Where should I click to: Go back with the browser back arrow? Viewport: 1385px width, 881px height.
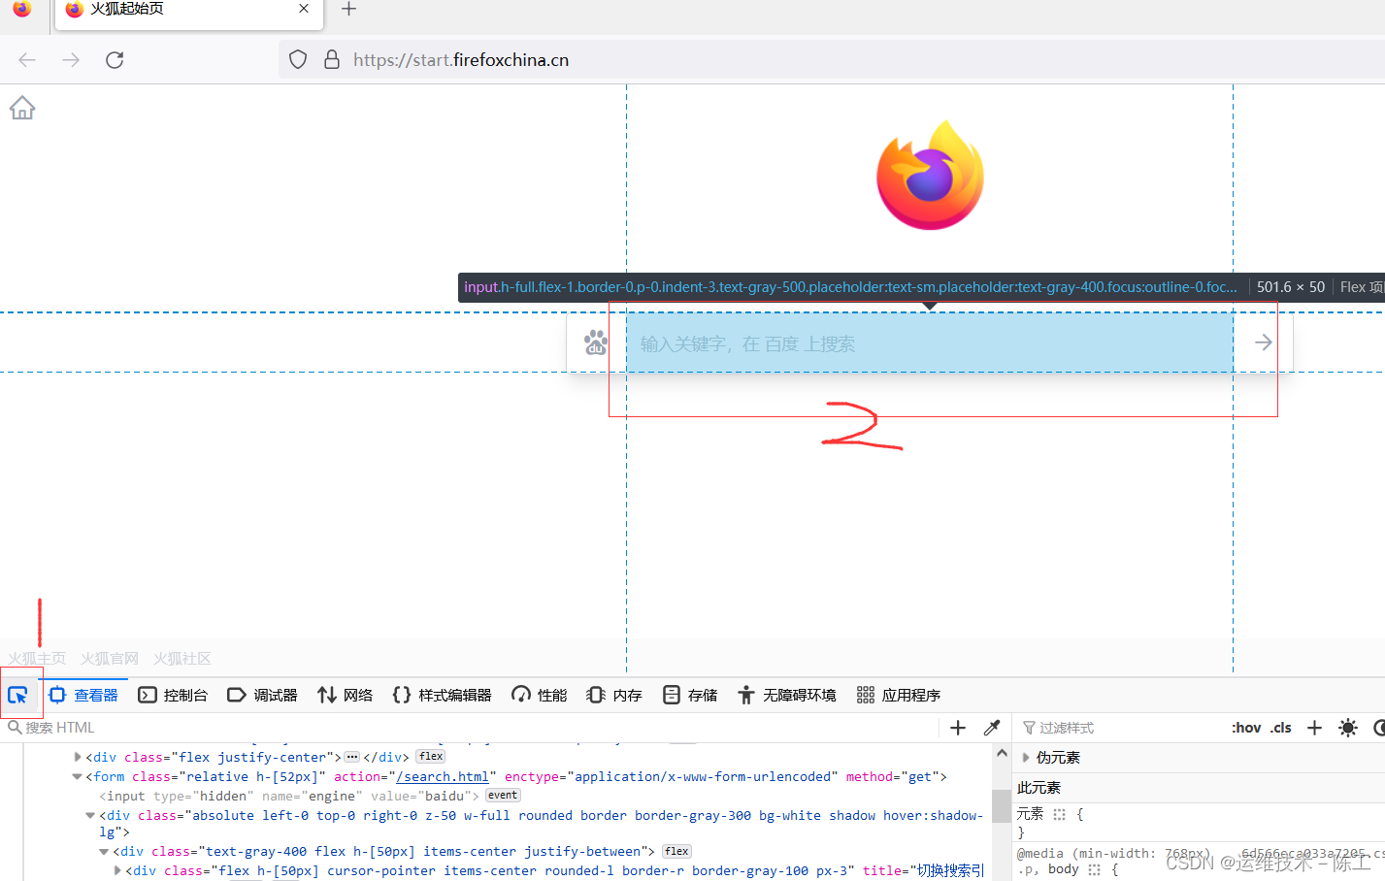pos(27,60)
